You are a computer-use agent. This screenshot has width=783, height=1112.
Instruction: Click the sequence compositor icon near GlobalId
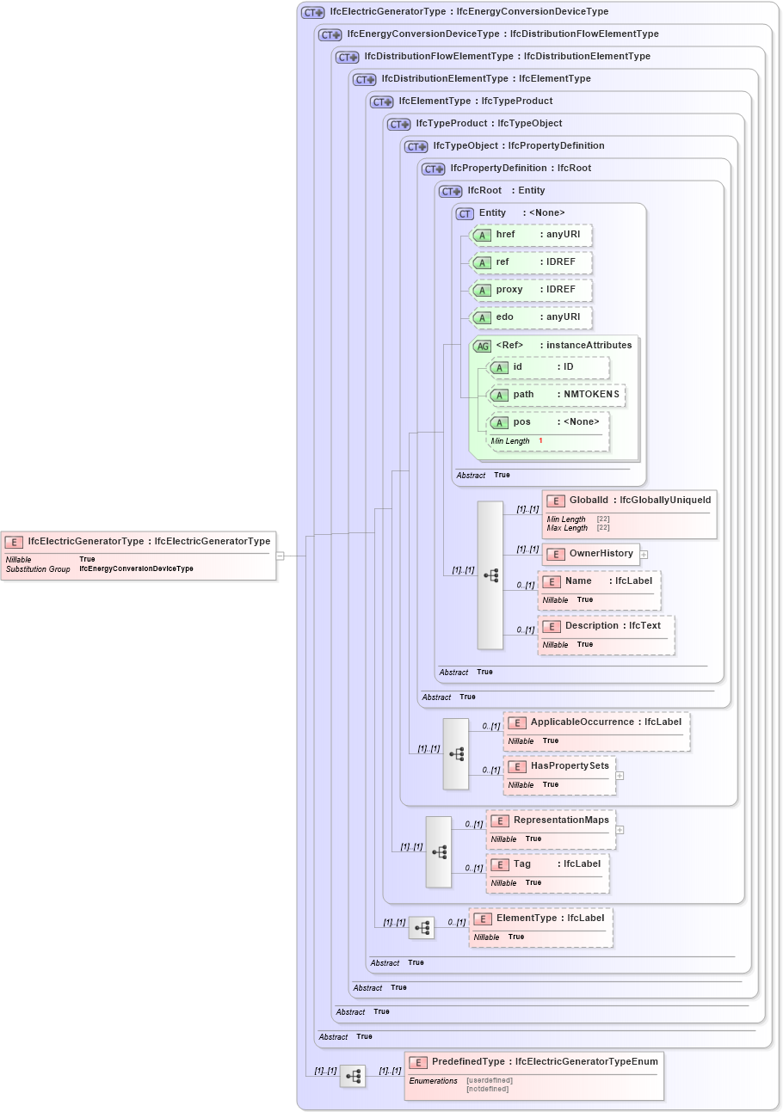tap(490, 575)
